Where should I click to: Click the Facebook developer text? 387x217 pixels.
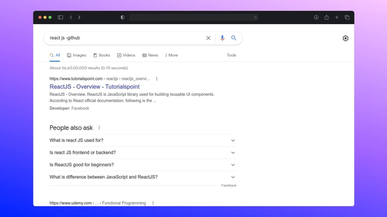tap(80, 108)
